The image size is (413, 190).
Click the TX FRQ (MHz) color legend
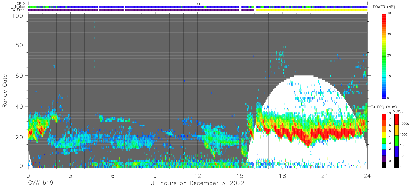click(x=384, y=140)
